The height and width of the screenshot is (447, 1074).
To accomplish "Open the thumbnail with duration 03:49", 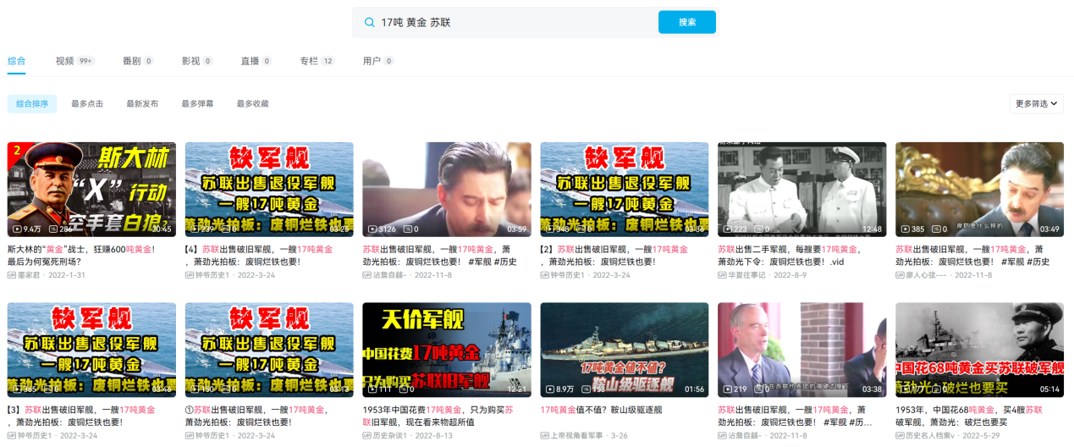I will click(x=980, y=190).
